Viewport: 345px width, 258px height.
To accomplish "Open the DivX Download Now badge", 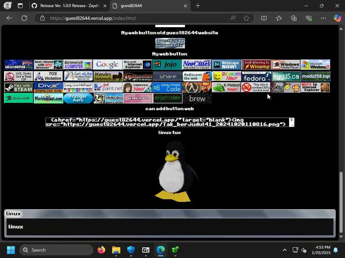I will [x=49, y=87].
